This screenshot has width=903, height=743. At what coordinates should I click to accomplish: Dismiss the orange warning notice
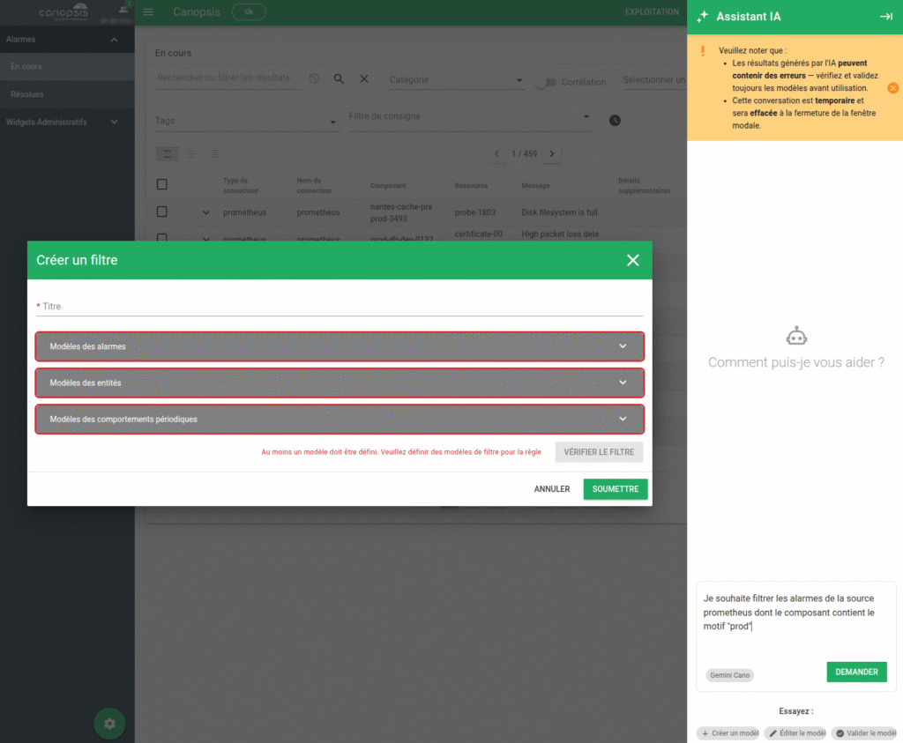892,88
